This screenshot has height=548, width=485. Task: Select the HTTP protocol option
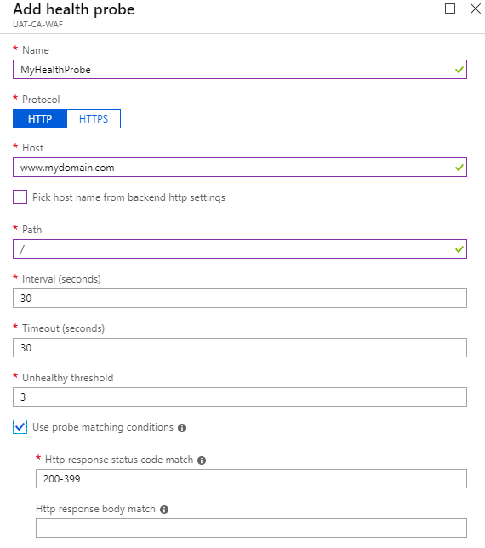click(x=40, y=119)
